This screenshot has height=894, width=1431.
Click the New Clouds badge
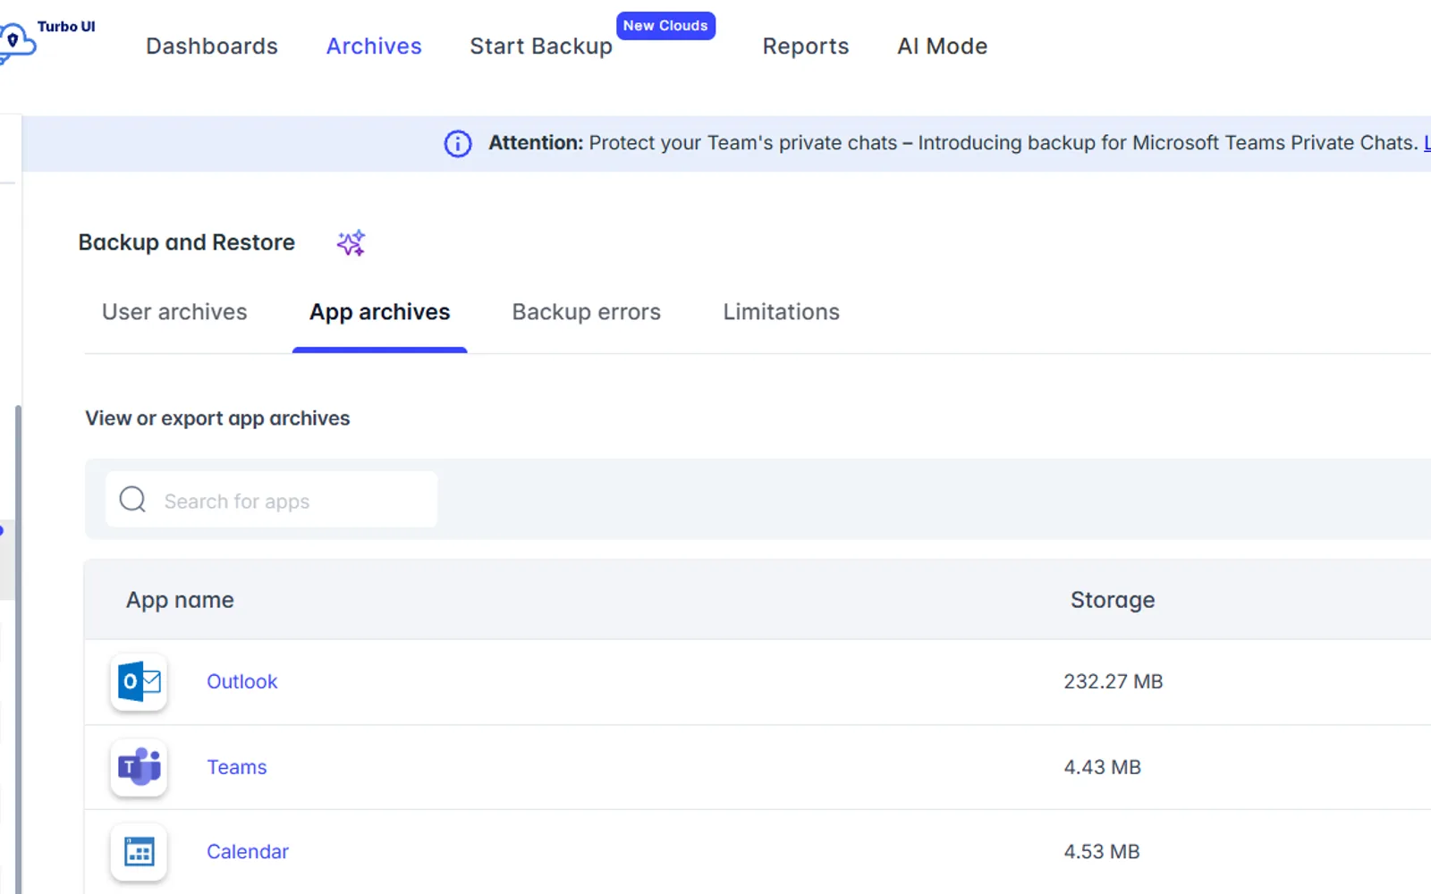[665, 26]
